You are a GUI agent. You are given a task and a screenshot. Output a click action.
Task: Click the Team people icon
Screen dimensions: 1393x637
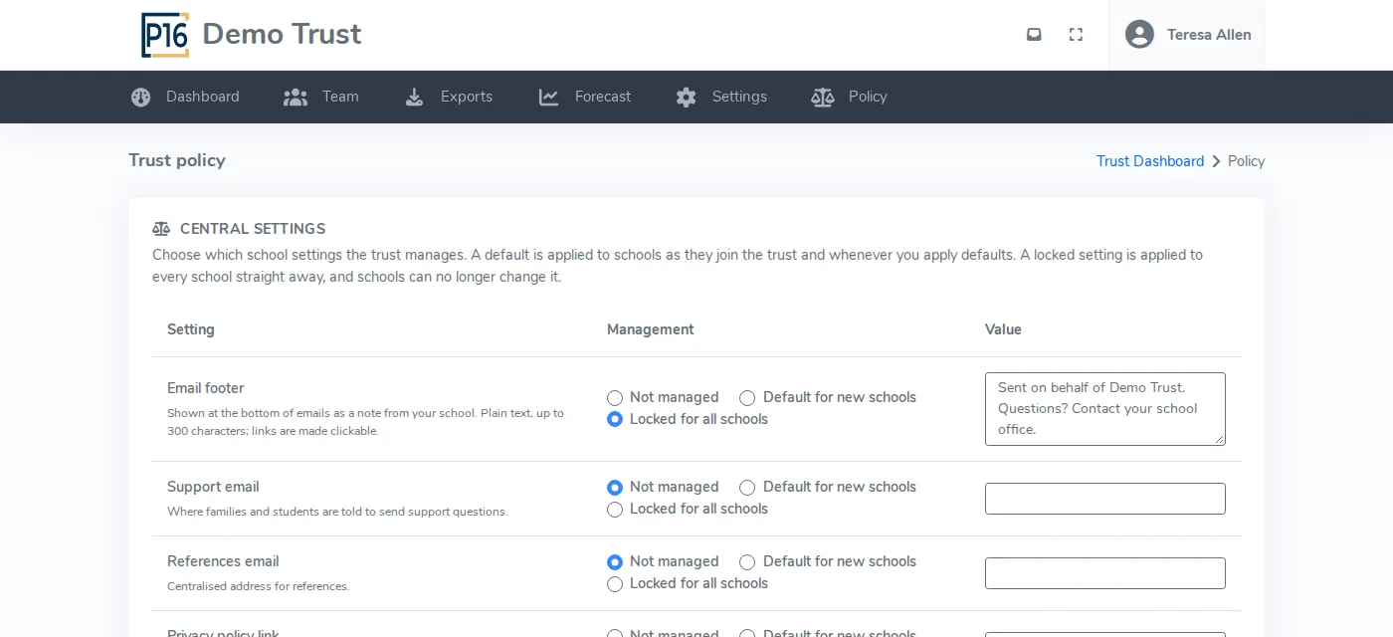coord(296,97)
